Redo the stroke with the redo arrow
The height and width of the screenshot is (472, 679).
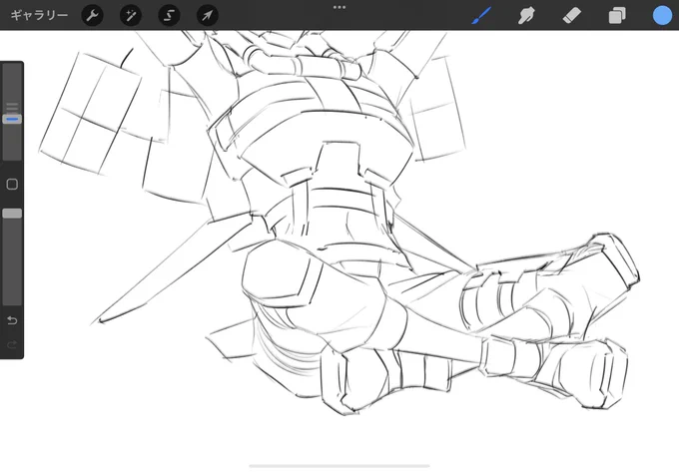pos(12,344)
